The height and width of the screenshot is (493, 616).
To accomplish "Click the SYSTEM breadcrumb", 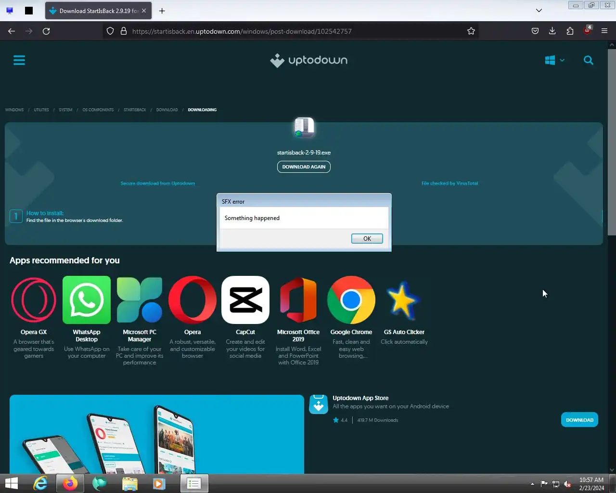I will (x=65, y=110).
